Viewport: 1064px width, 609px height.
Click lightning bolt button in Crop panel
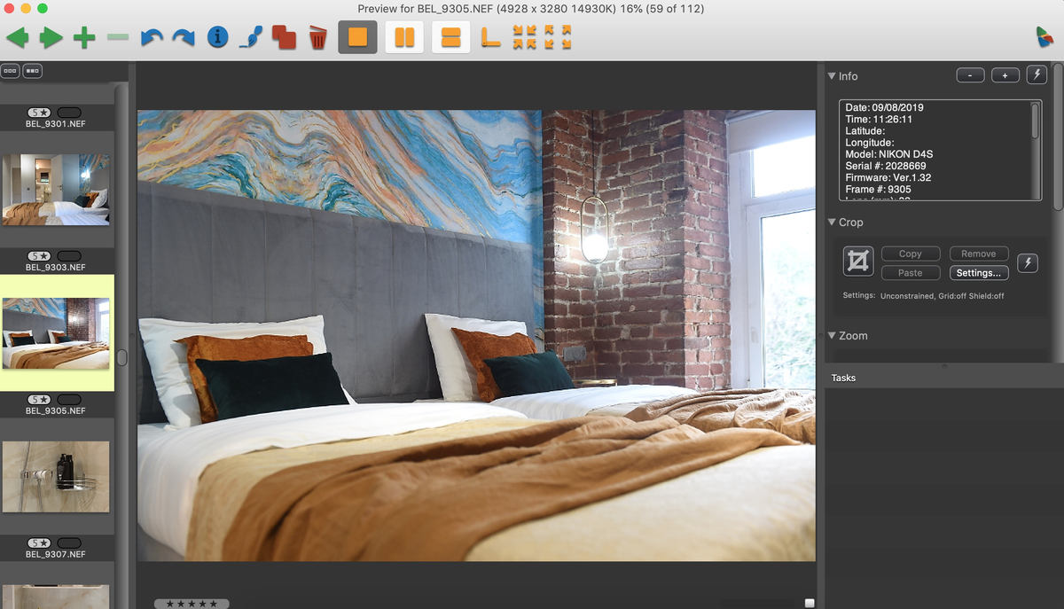tap(1027, 262)
